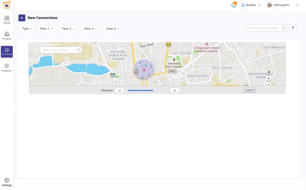Expand the Filter 1 dropdown
Viewport: 306px width, 190px height.
coord(46,29)
